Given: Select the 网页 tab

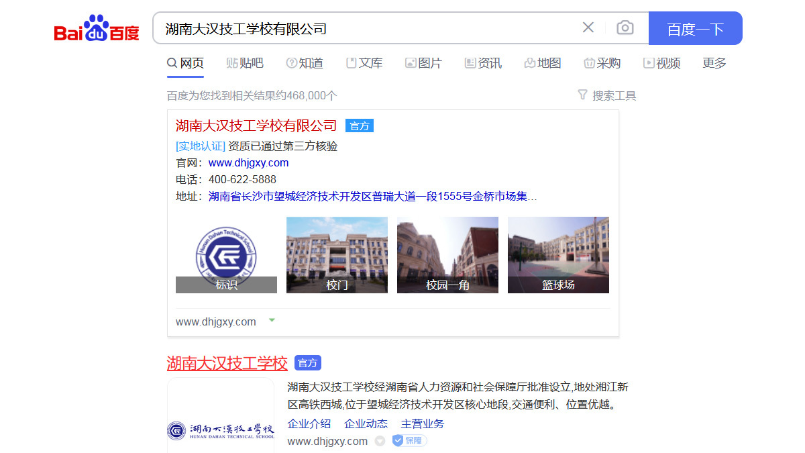Looking at the screenshot, I should (186, 63).
